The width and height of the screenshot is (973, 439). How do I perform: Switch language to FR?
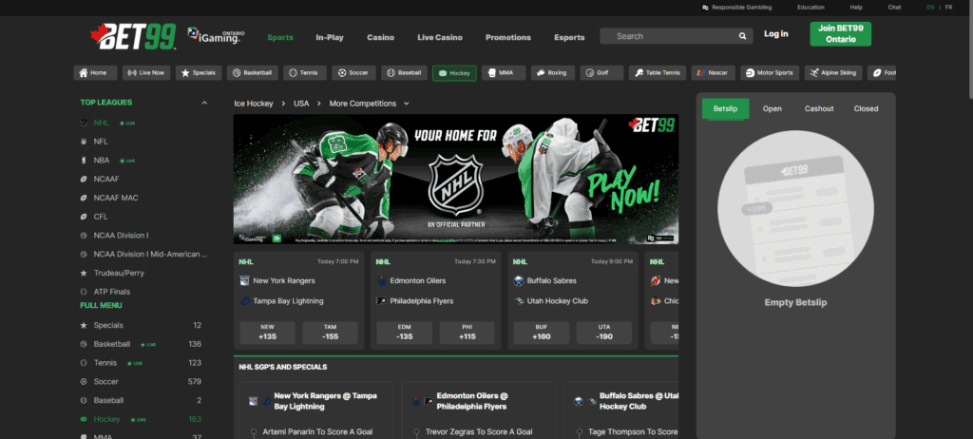tap(949, 8)
